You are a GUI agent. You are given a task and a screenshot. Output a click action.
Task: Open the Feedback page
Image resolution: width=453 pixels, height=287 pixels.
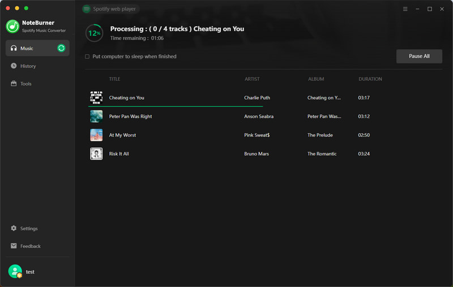click(37, 246)
